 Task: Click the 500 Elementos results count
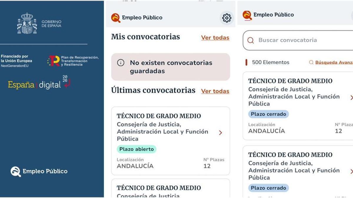pyautogui.click(x=271, y=62)
